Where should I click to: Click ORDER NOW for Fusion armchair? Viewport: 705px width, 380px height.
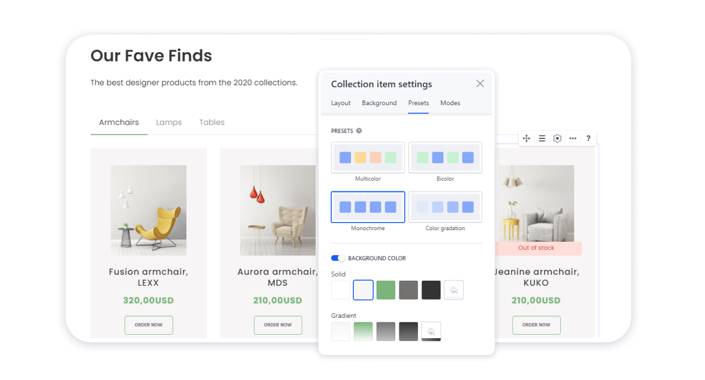[x=148, y=325]
